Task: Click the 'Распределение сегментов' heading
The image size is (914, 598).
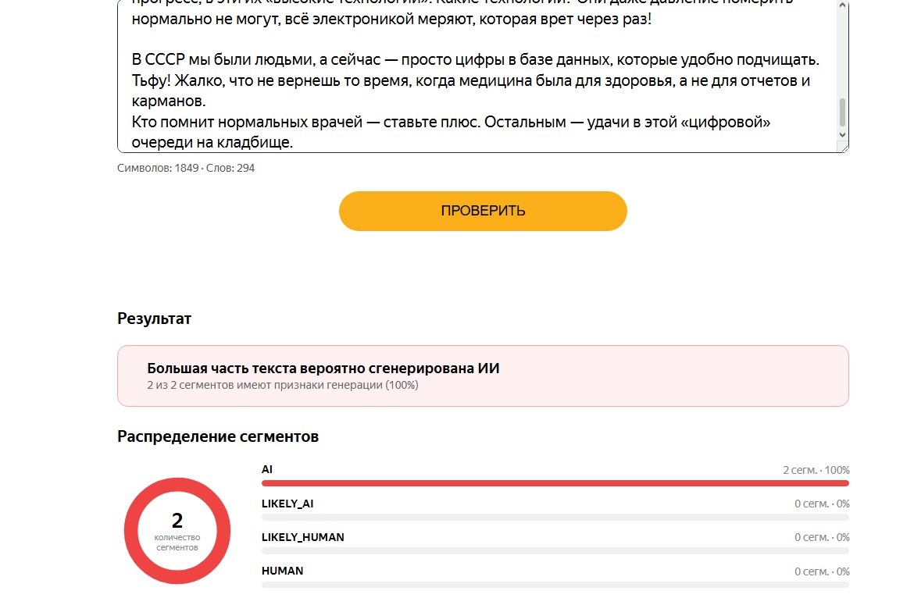Action: [218, 436]
